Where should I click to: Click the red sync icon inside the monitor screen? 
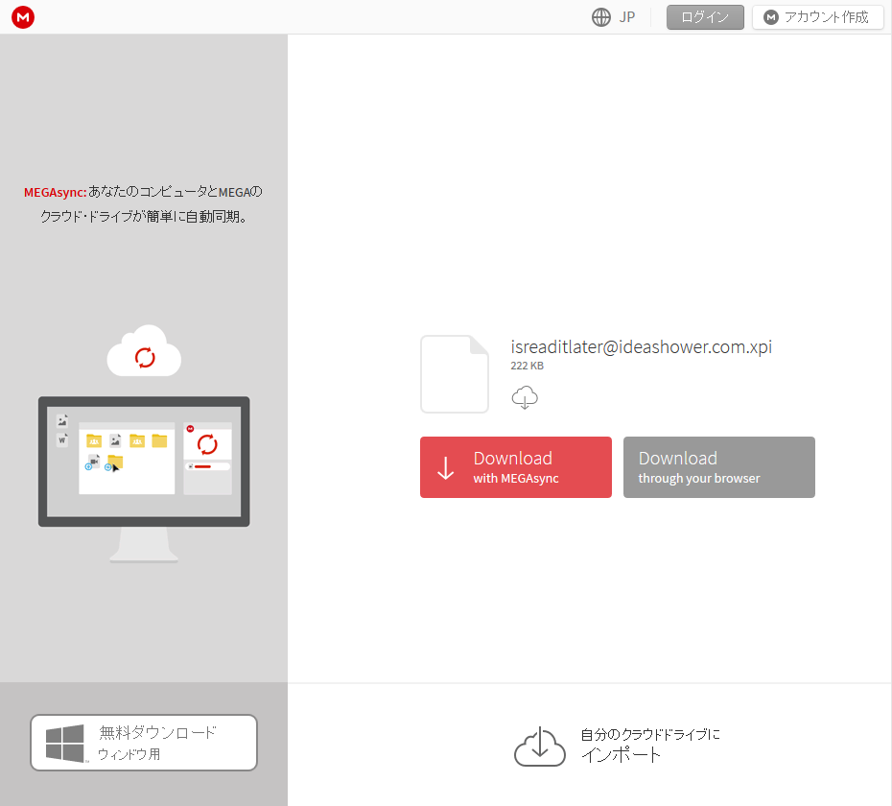pos(207,444)
